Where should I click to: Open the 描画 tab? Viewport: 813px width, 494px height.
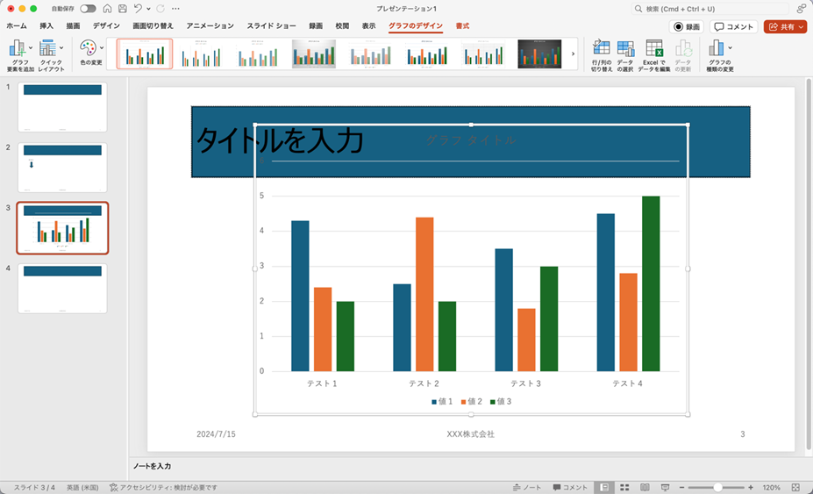tap(73, 26)
